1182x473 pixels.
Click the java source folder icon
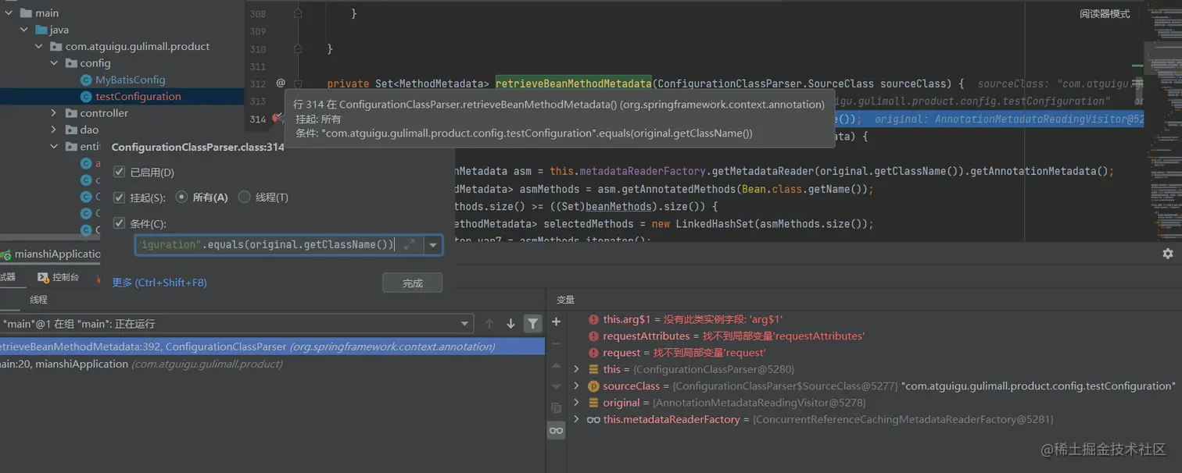click(x=41, y=30)
